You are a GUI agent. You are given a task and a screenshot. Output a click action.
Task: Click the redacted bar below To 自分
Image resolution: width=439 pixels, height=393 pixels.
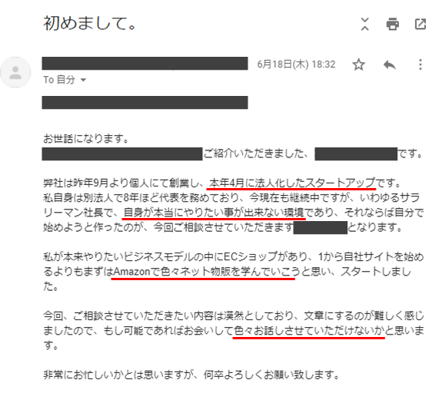point(145,103)
